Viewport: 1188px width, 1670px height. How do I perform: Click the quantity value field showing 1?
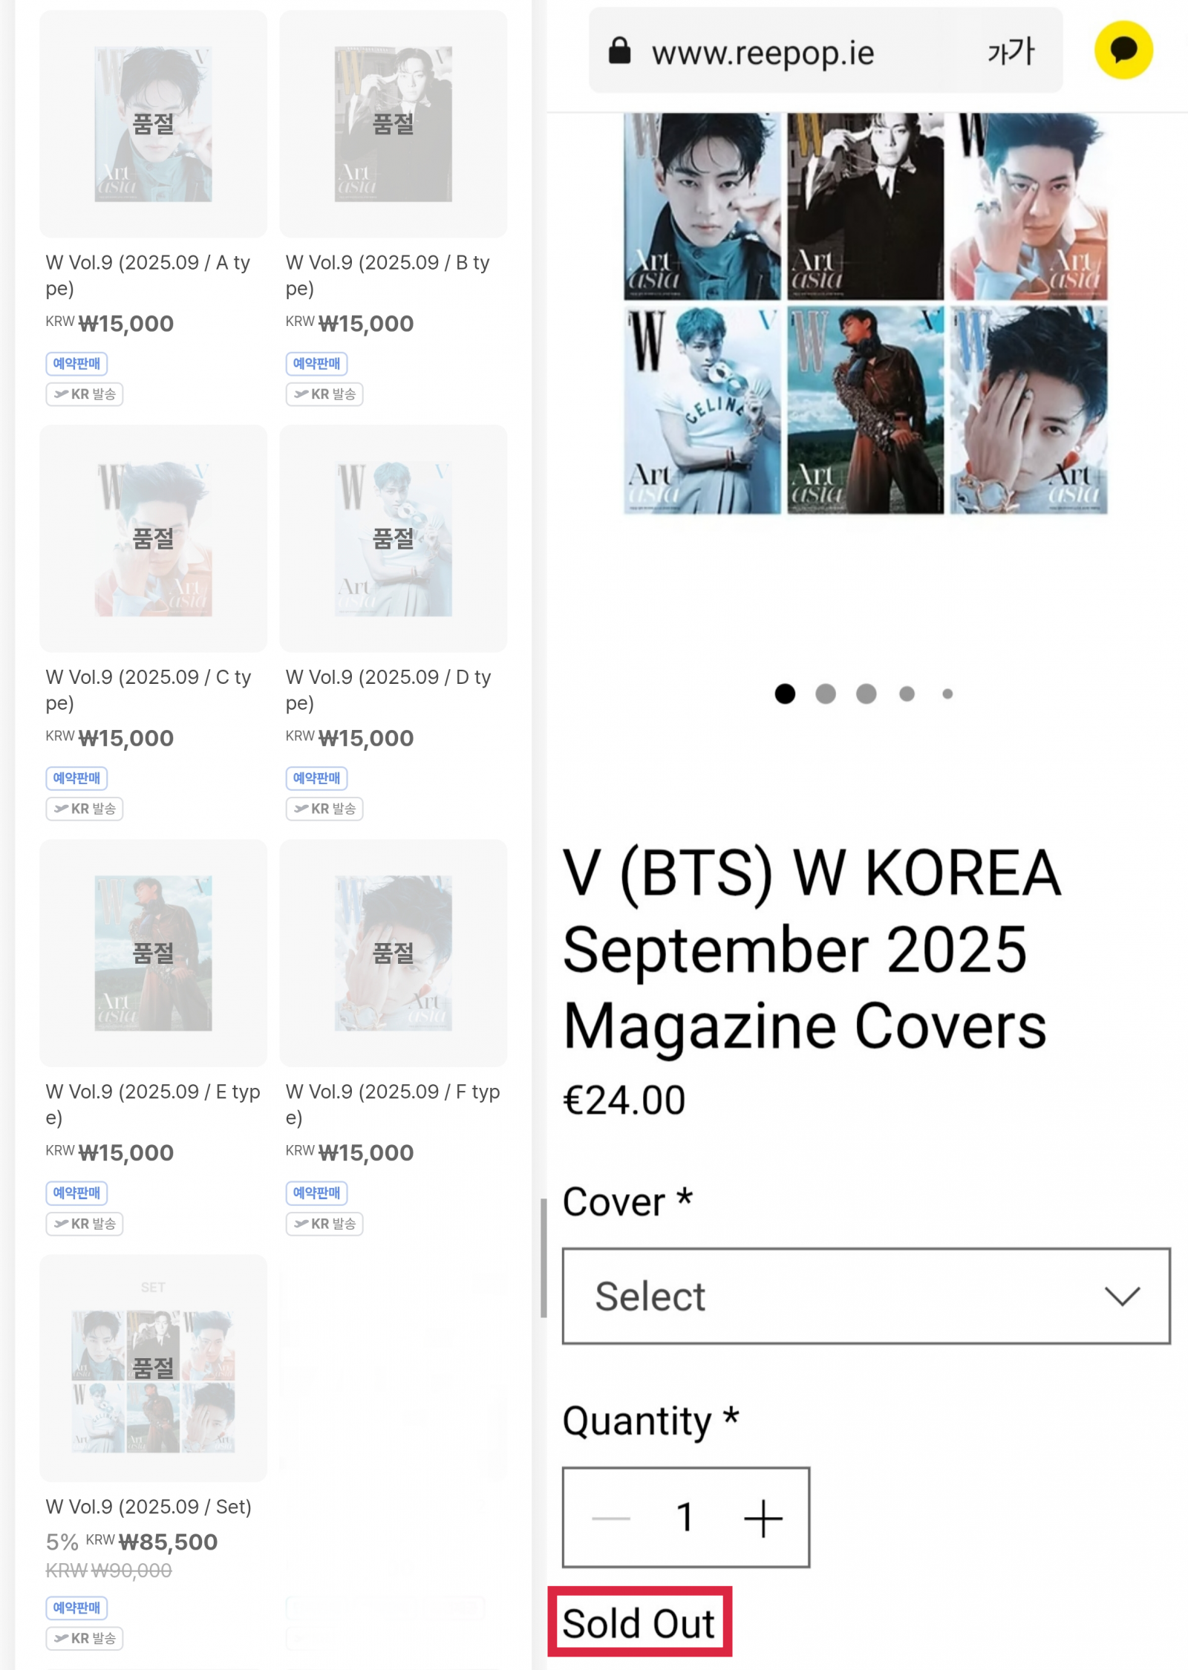point(685,1518)
